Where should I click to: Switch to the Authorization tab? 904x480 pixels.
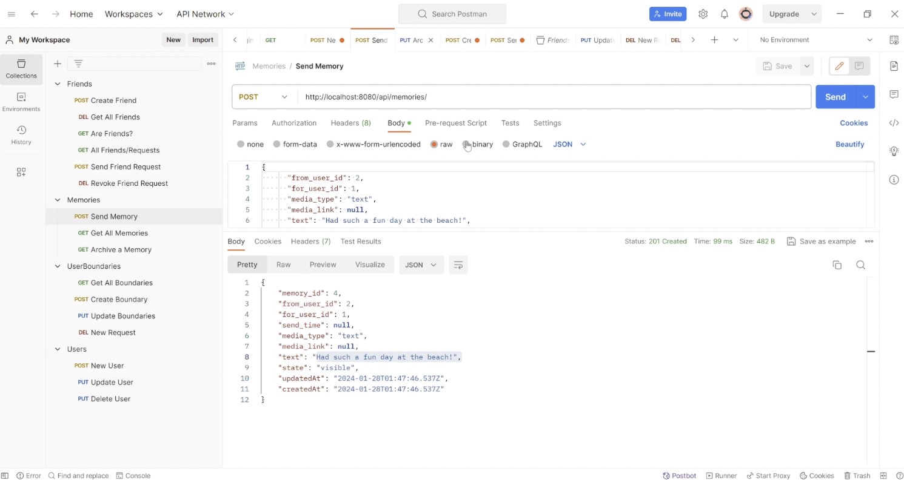point(294,123)
